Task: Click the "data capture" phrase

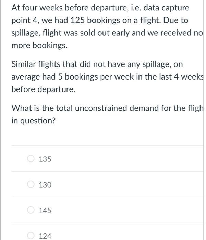Action: 169,8
